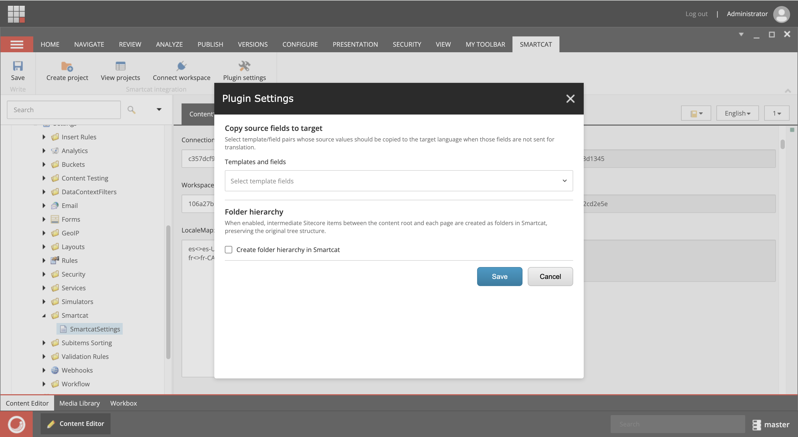Click the bottom bar Search field
798x437 pixels.
coord(678,424)
